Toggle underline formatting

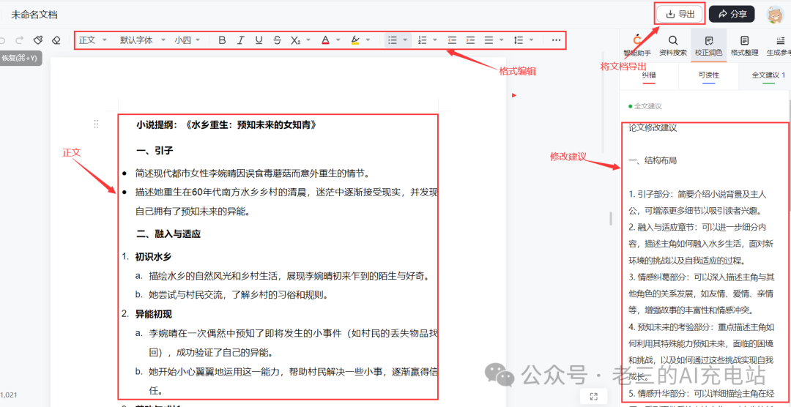pyautogui.click(x=259, y=40)
